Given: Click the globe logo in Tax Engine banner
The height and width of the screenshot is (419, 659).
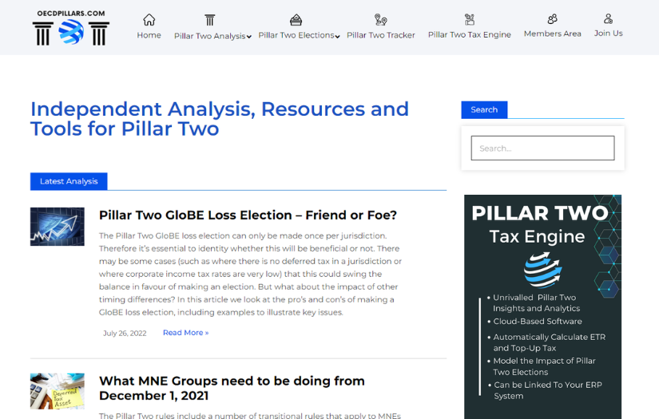Looking at the screenshot, I should click(x=542, y=270).
